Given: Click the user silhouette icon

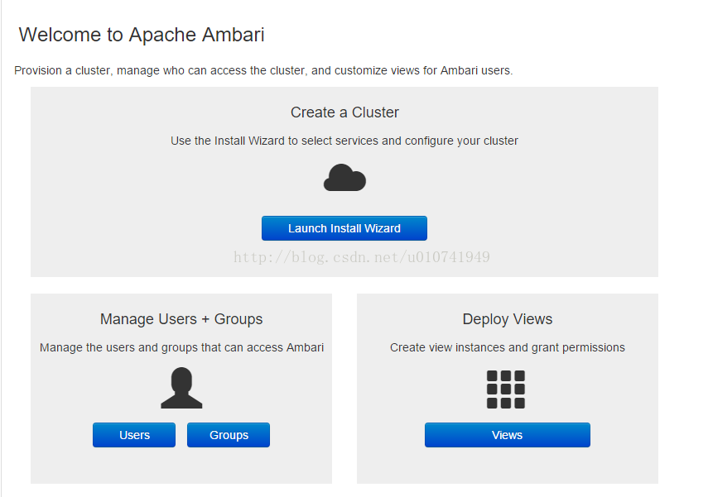Looking at the screenshot, I should (181, 388).
